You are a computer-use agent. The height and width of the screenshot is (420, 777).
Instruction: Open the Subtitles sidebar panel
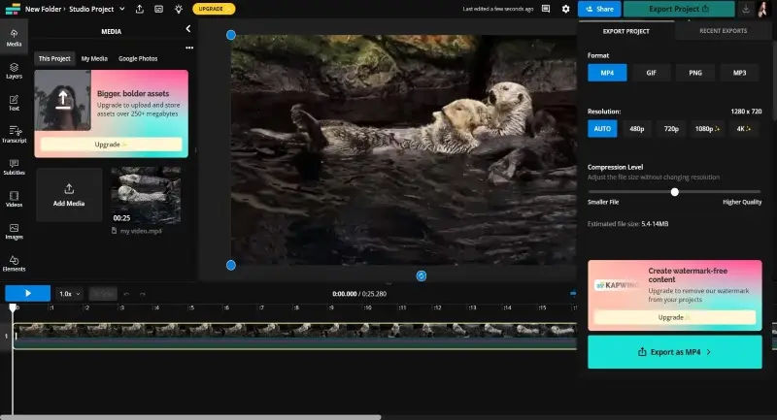(x=14, y=167)
